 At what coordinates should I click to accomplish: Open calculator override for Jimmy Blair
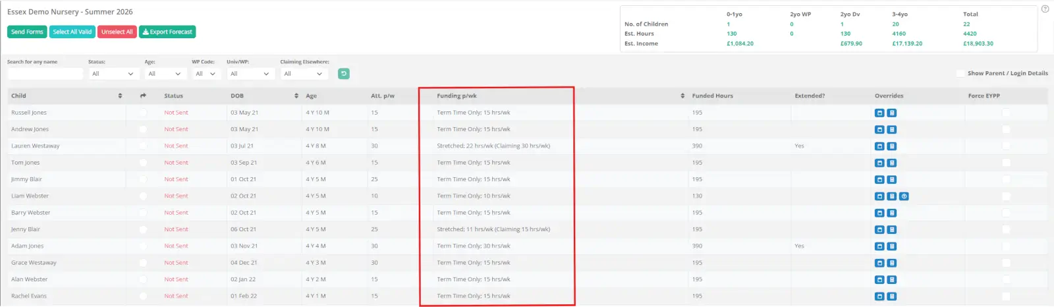pos(891,179)
